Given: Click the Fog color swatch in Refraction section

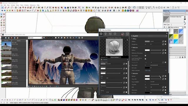Looking at the screenshot, I should coord(147,79).
